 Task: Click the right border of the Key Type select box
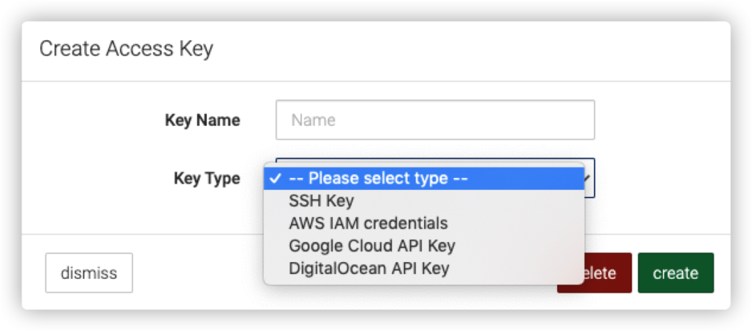[x=594, y=188]
